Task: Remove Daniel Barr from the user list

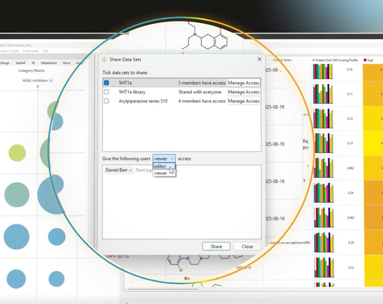Action: (130, 170)
